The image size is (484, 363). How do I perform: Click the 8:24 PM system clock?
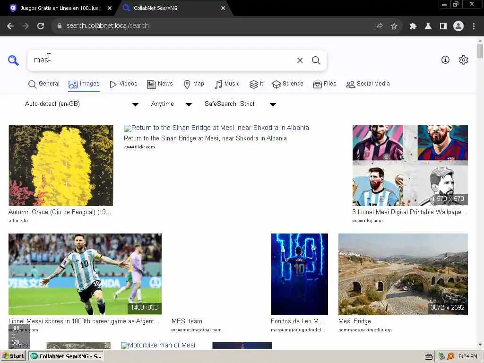point(467,356)
